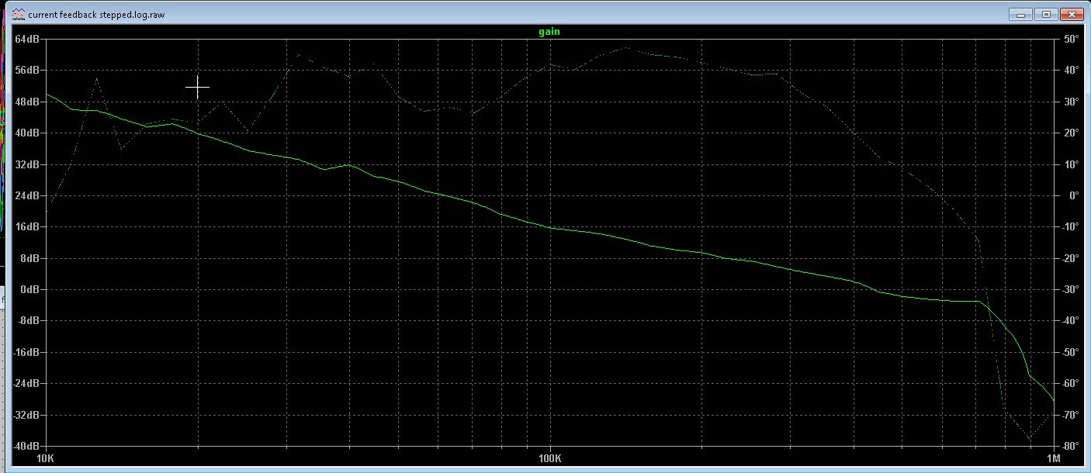
Task: Click the window title 'current feedback stepped.log.raw'
Action: tap(97, 15)
